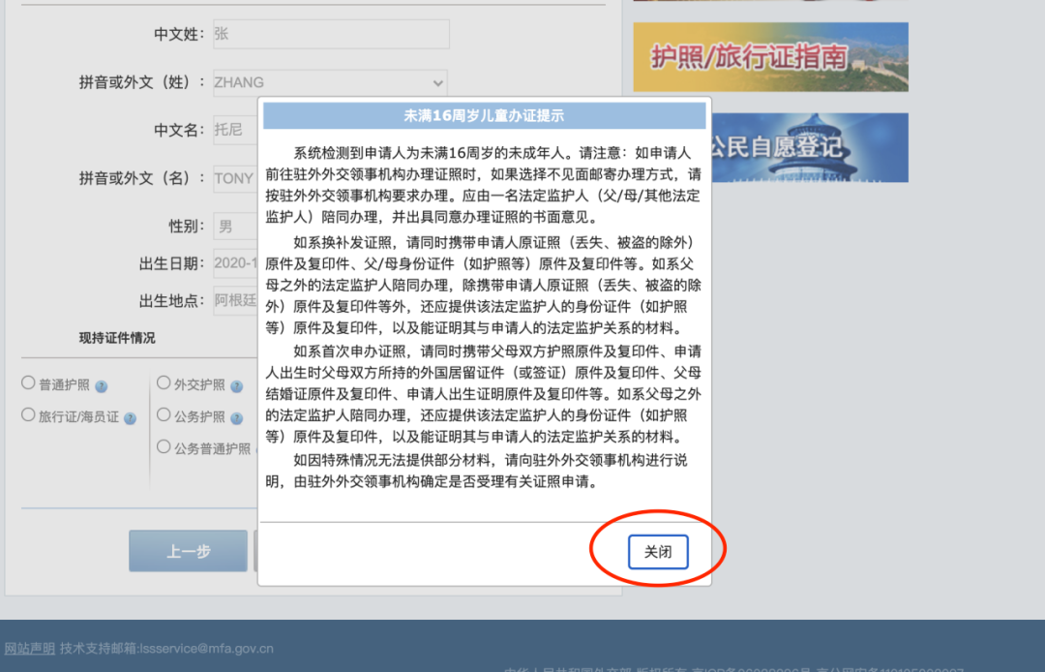Open the ZHANG surname spelling dropdown
The height and width of the screenshot is (672, 1045).
point(329,82)
